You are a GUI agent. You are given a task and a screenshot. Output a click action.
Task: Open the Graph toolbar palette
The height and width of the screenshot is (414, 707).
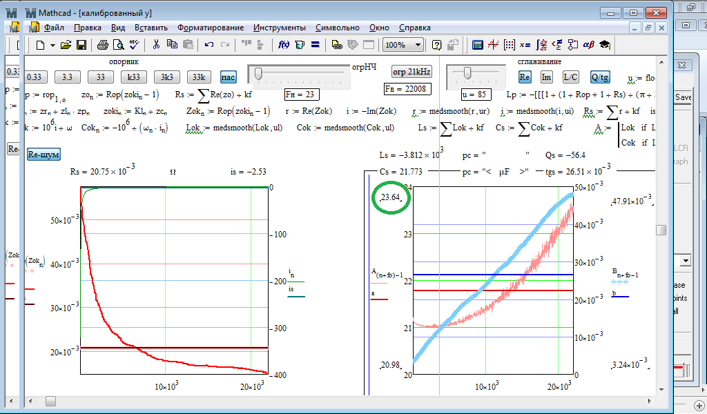pos(493,45)
